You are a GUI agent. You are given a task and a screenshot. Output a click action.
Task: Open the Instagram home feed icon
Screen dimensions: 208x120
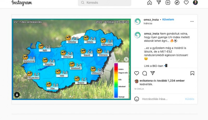149,3
